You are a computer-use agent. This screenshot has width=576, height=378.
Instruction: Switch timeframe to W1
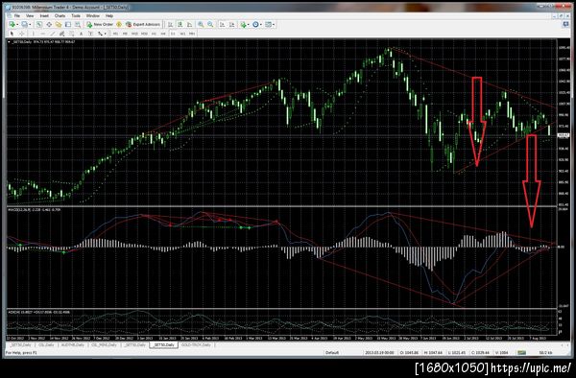coord(182,34)
